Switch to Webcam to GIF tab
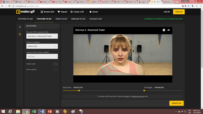This screenshot has height=114, width=203. coord(78,19)
